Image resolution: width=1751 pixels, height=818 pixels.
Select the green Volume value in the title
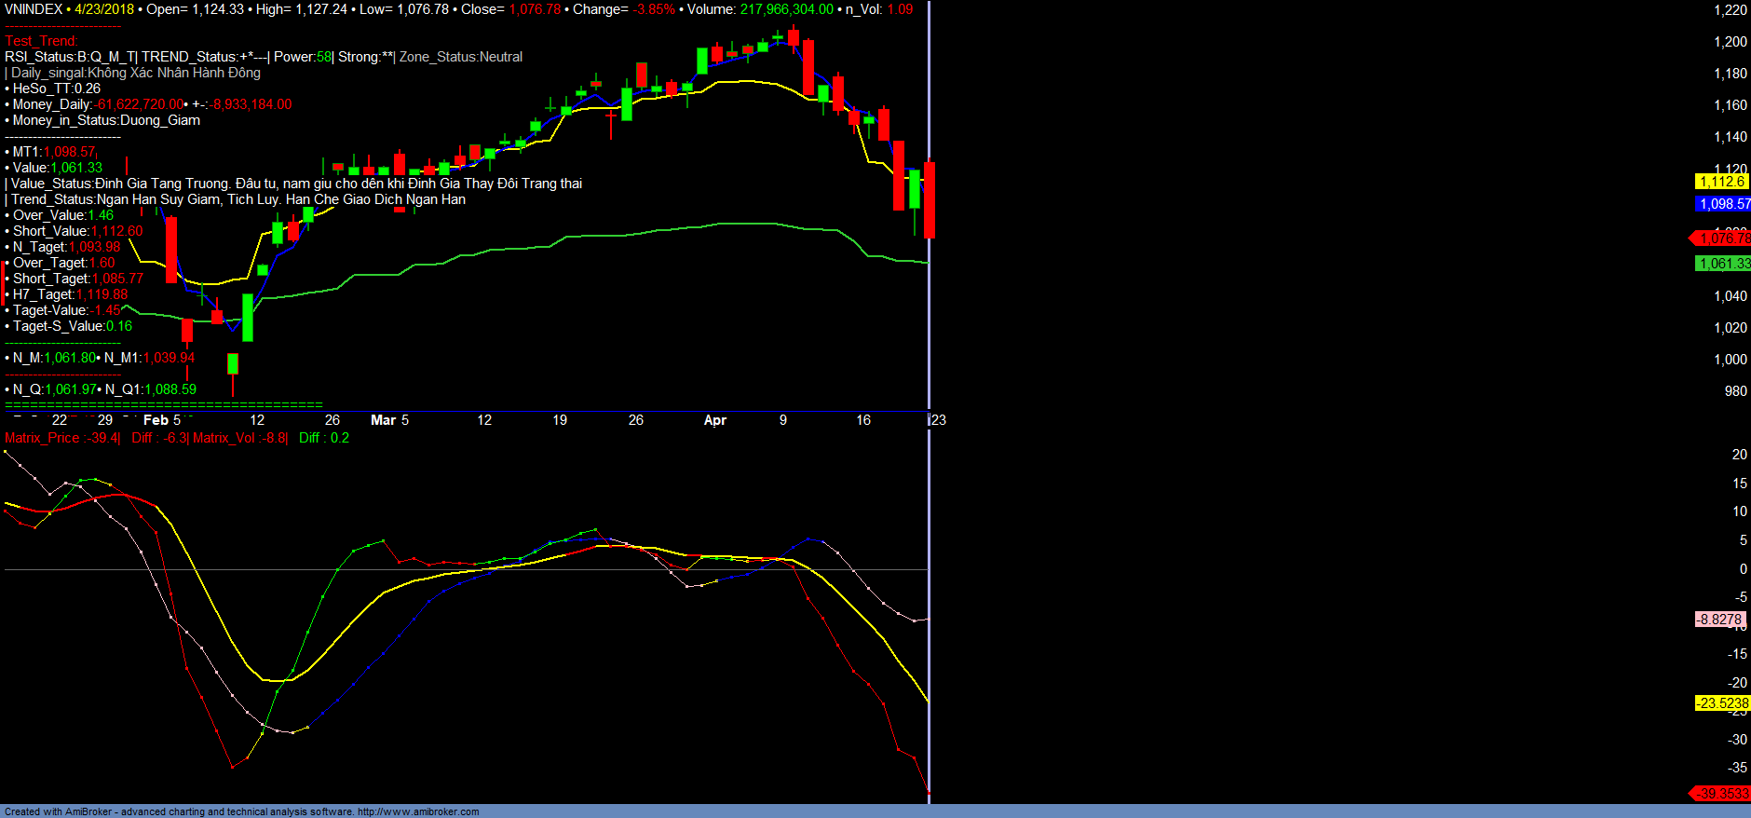(786, 9)
